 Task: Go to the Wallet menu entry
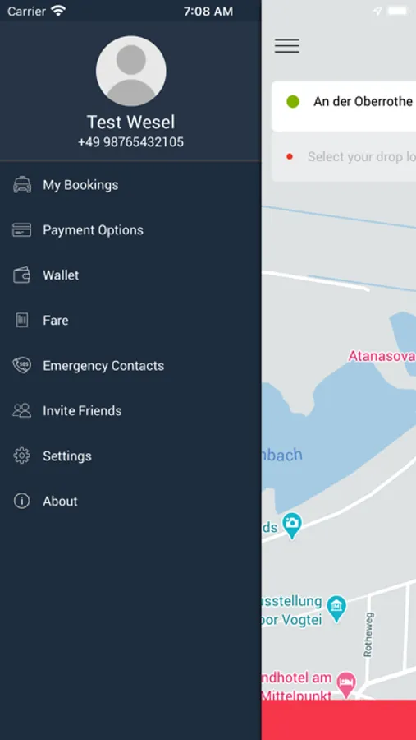130,275
